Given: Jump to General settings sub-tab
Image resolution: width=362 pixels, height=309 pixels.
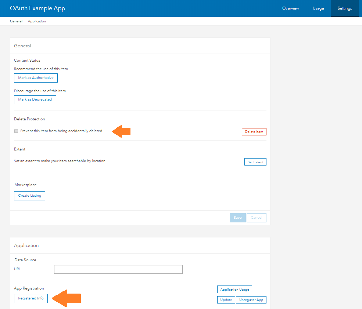Looking at the screenshot, I should pos(16,21).
